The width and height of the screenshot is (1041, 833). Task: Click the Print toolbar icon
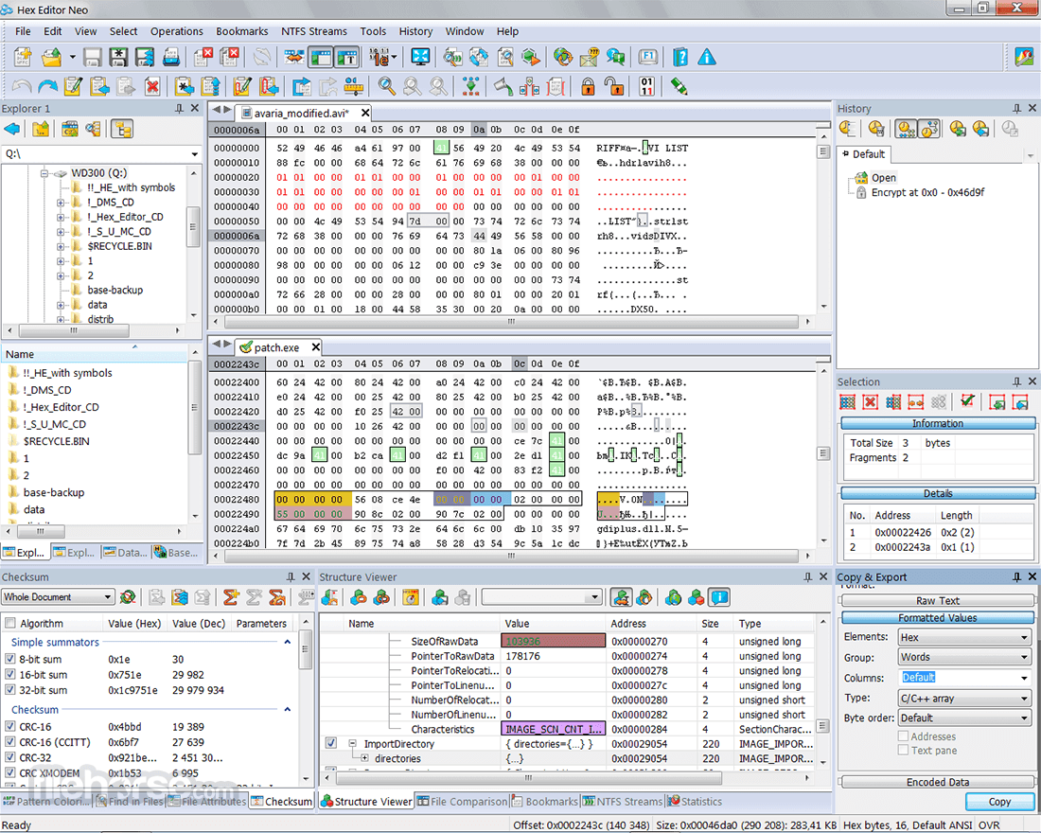click(171, 58)
